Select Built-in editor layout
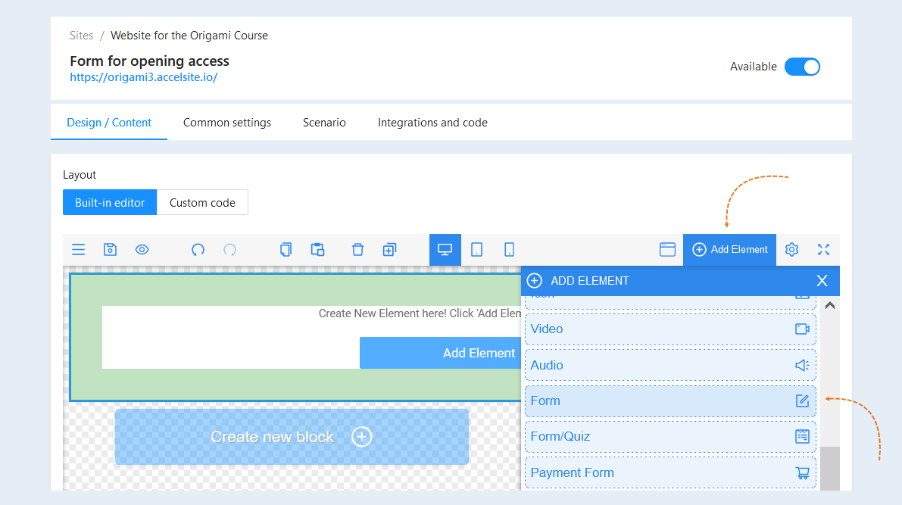The height and width of the screenshot is (505, 902). [x=110, y=202]
